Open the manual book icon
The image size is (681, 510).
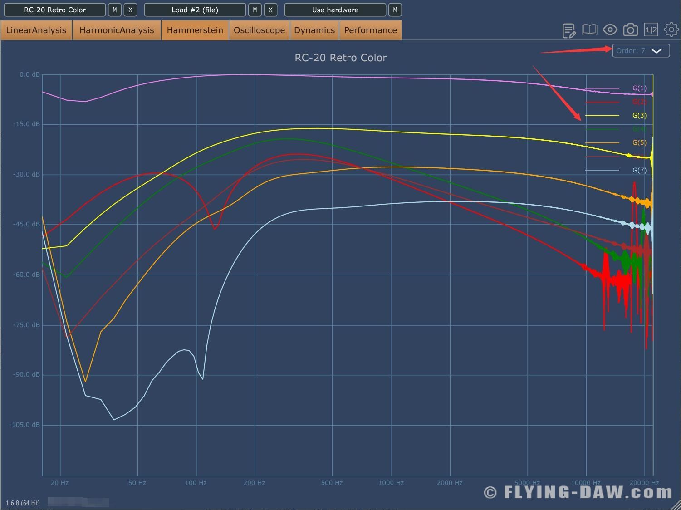[589, 30]
